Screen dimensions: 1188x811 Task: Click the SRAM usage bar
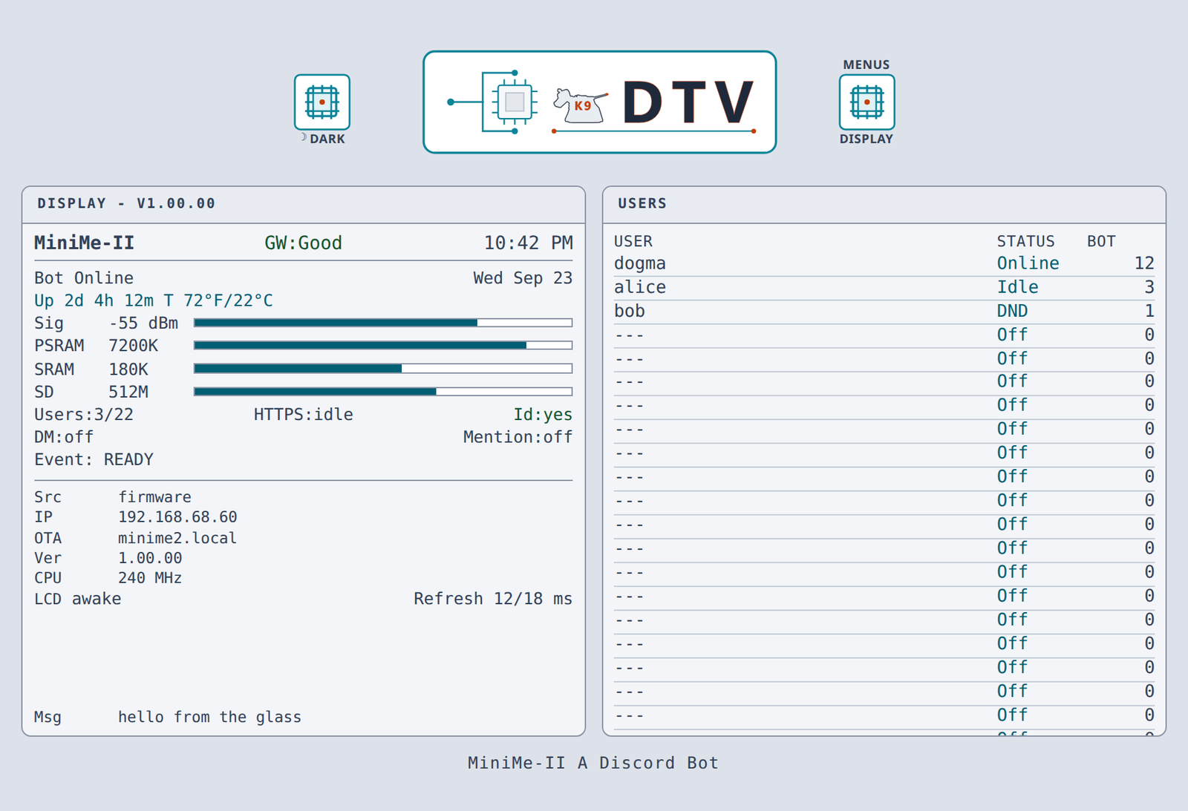tap(383, 369)
